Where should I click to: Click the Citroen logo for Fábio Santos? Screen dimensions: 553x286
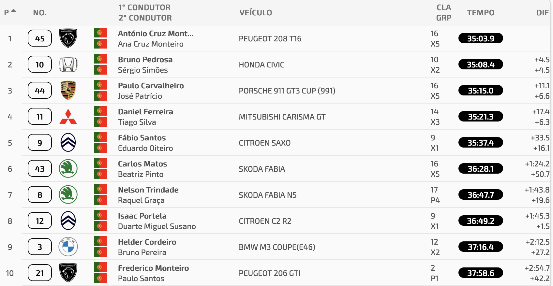[x=68, y=142]
